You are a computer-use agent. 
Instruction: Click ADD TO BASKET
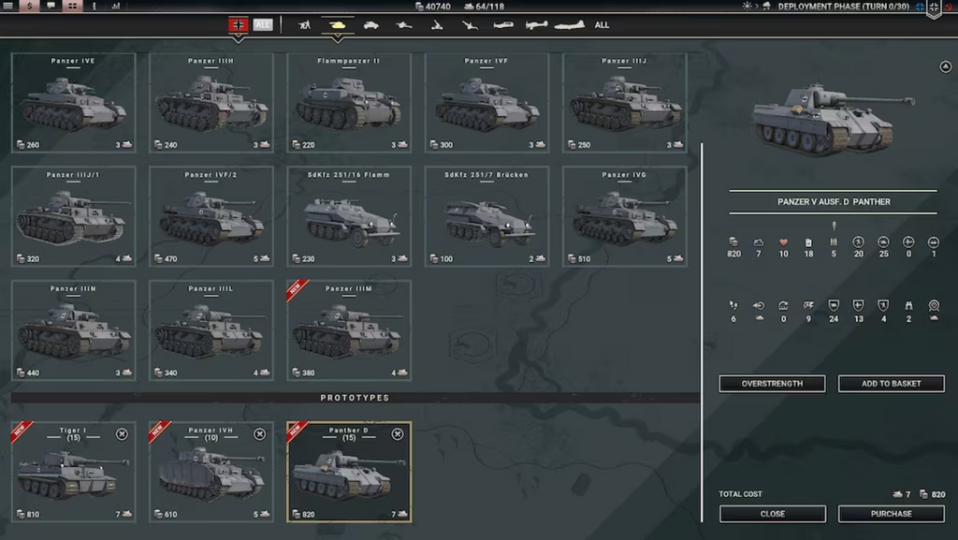pos(892,384)
